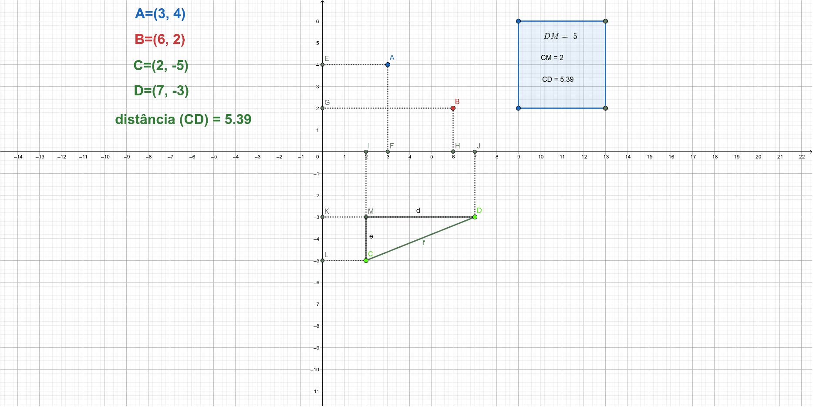The width and height of the screenshot is (813, 407).
Task: Click point F on the x-axis
Action: click(x=388, y=151)
